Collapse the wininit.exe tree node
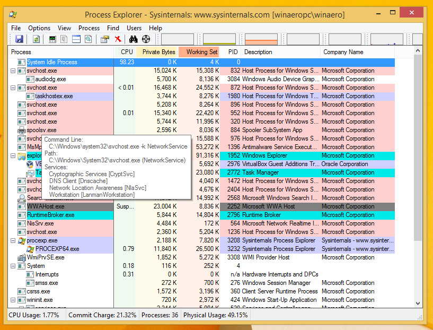 [x=13, y=300]
